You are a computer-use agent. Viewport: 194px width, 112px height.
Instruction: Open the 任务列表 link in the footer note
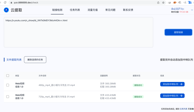point(183,109)
